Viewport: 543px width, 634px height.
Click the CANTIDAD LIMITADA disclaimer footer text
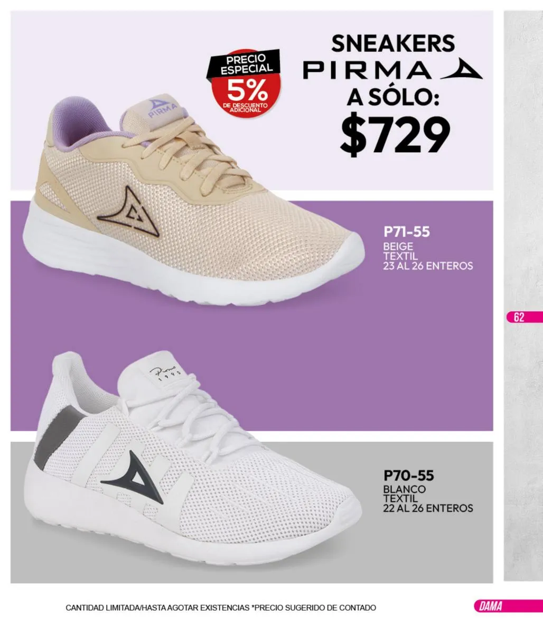[221, 608]
